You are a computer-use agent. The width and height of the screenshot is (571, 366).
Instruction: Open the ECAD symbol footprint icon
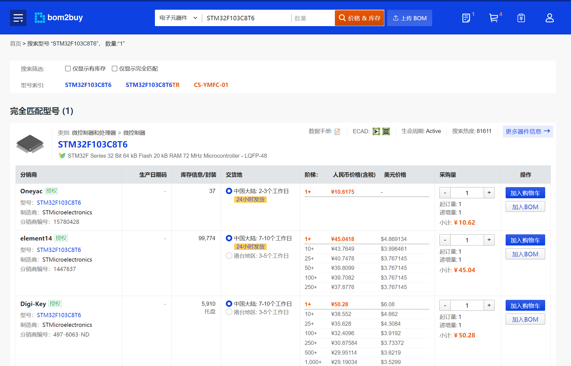tap(376, 131)
